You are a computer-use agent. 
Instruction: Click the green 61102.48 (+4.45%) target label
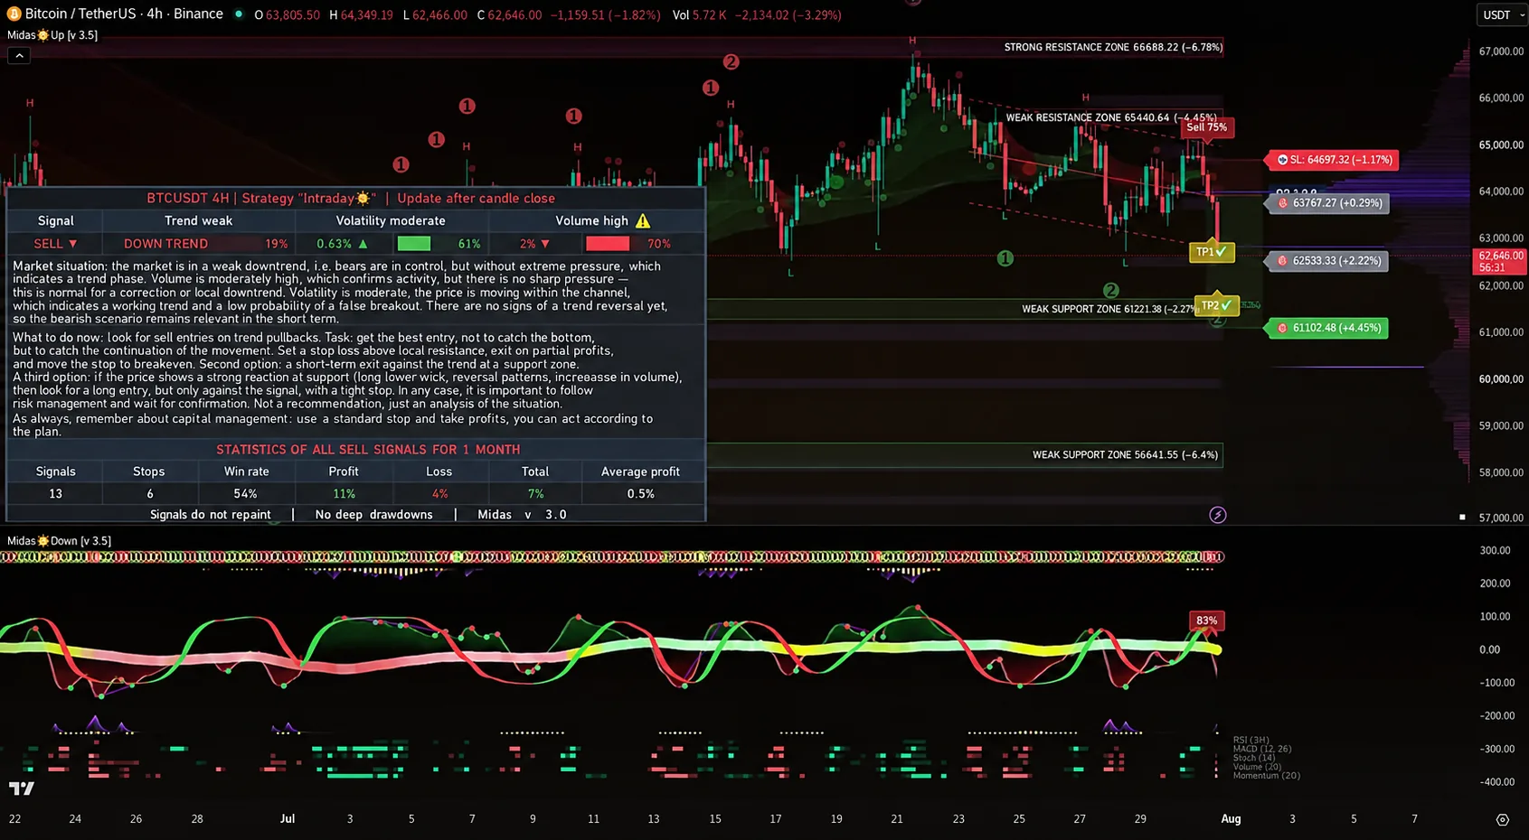click(x=1327, y=328)
